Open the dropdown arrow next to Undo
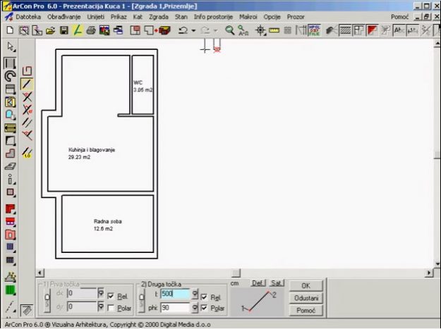Screen dimensions: 441x329 click(193, 30)
